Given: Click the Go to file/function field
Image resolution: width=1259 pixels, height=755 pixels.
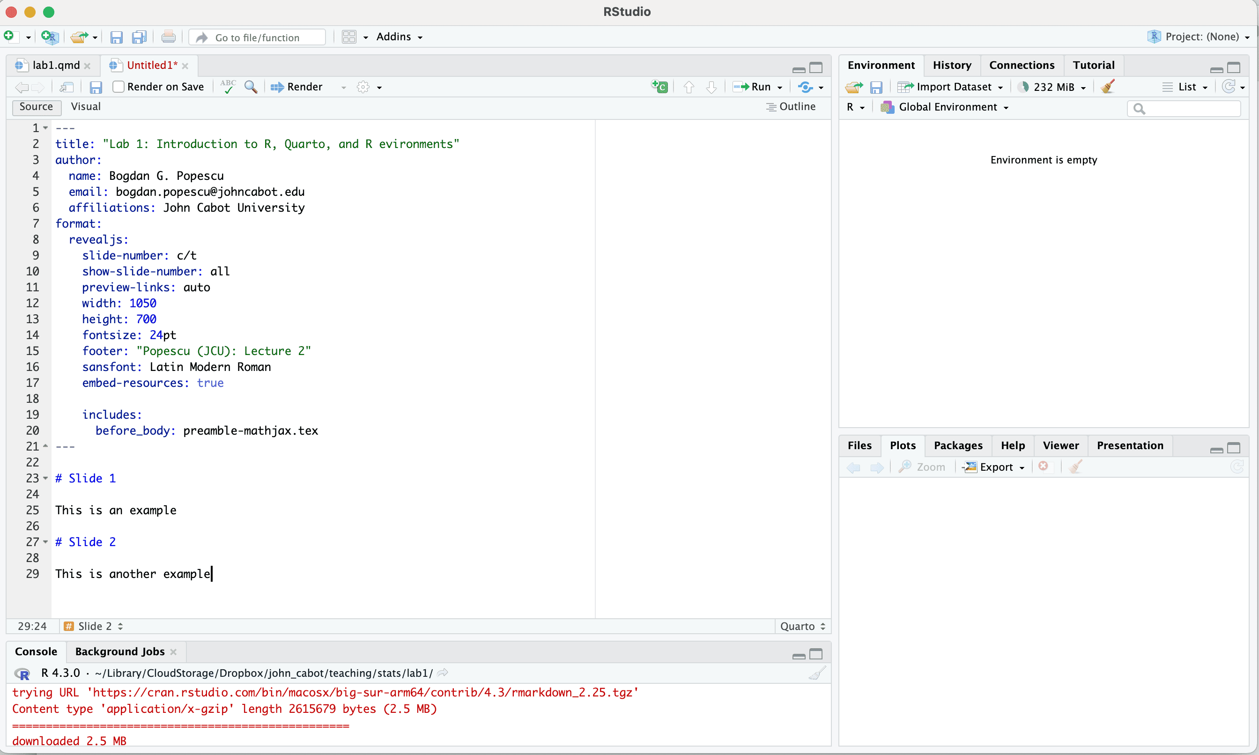Looking at the screenshot, I should [258, 37].
